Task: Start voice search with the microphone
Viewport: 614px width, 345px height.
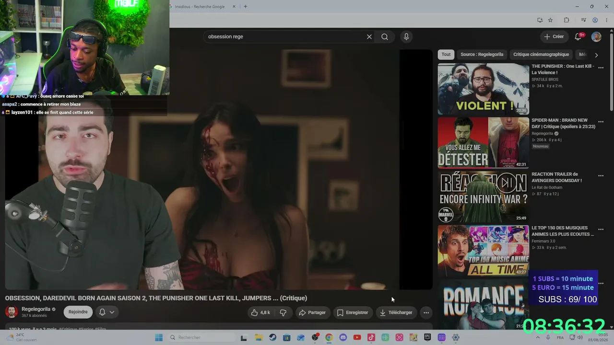Action: coord(406,36)
